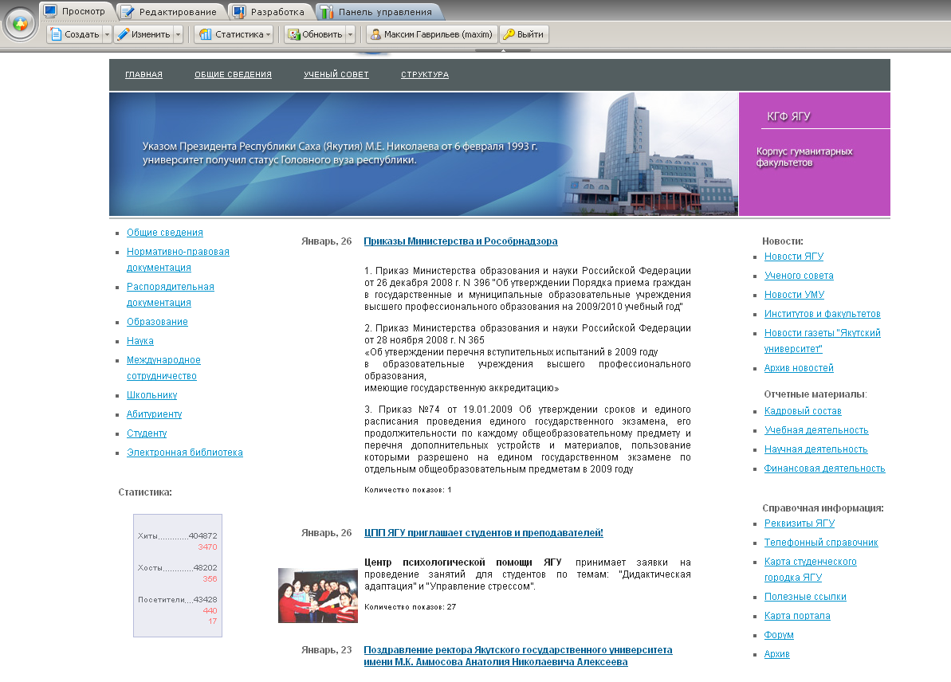This screenshot has width=951, height=682.
Task: Open the СТРУКТУРА menu item
Action: pyautogui.click(x=425, y=75)
